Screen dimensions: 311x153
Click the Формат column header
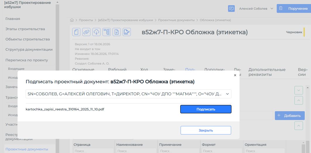209,145
